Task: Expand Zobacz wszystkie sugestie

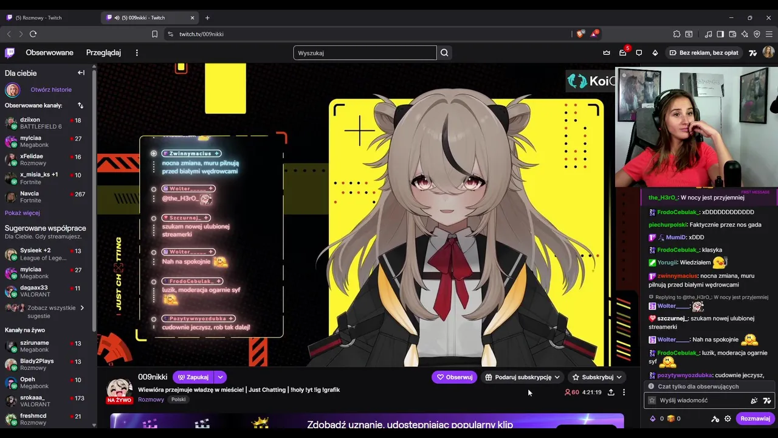Action: pos(45,311)
